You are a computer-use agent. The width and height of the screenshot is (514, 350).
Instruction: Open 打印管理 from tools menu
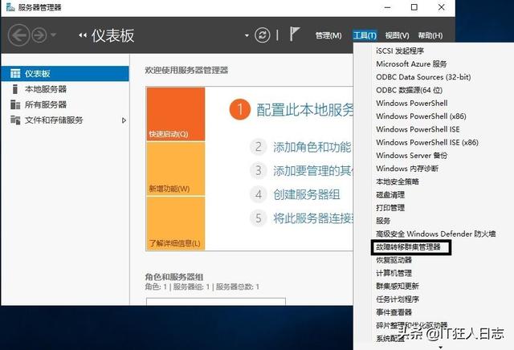(390, 208)
